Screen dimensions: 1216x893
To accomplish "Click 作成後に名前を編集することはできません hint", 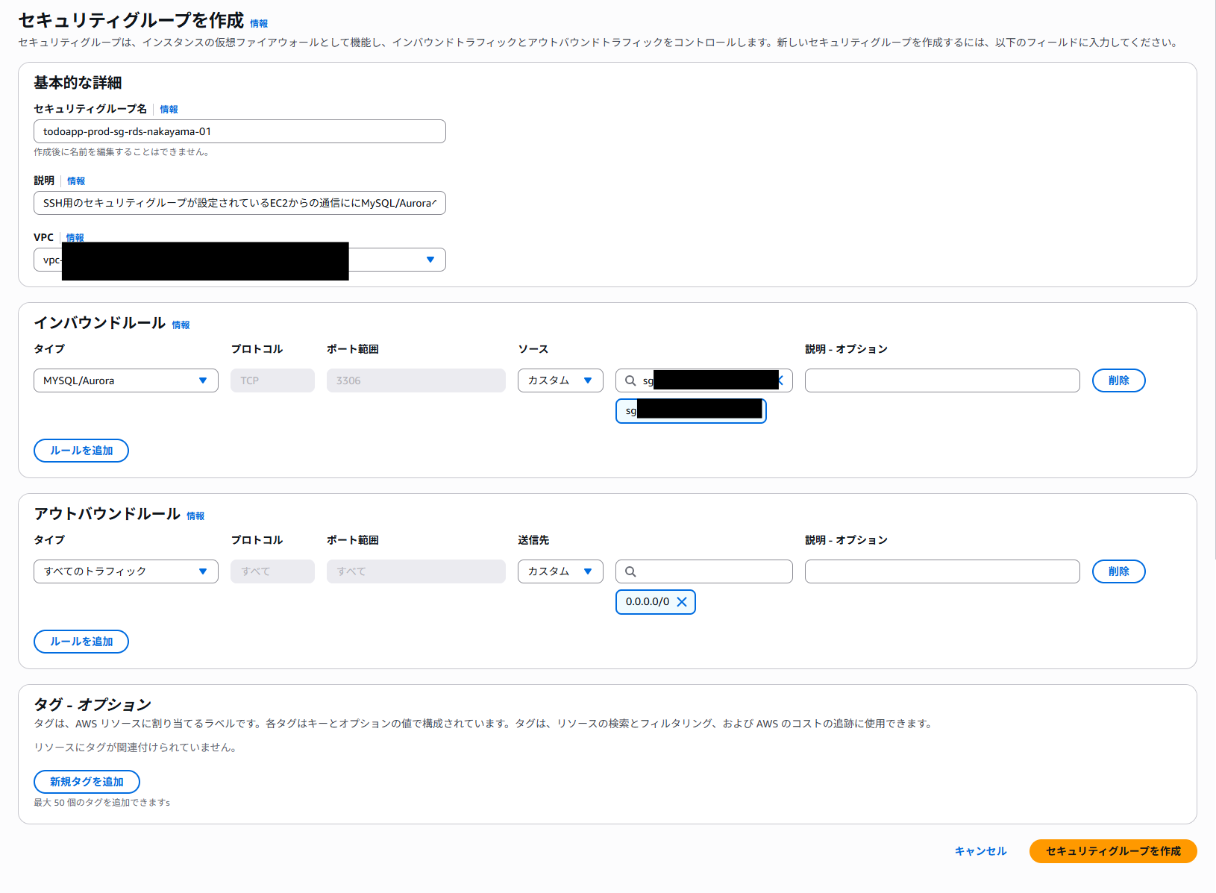I will (122, 152).
